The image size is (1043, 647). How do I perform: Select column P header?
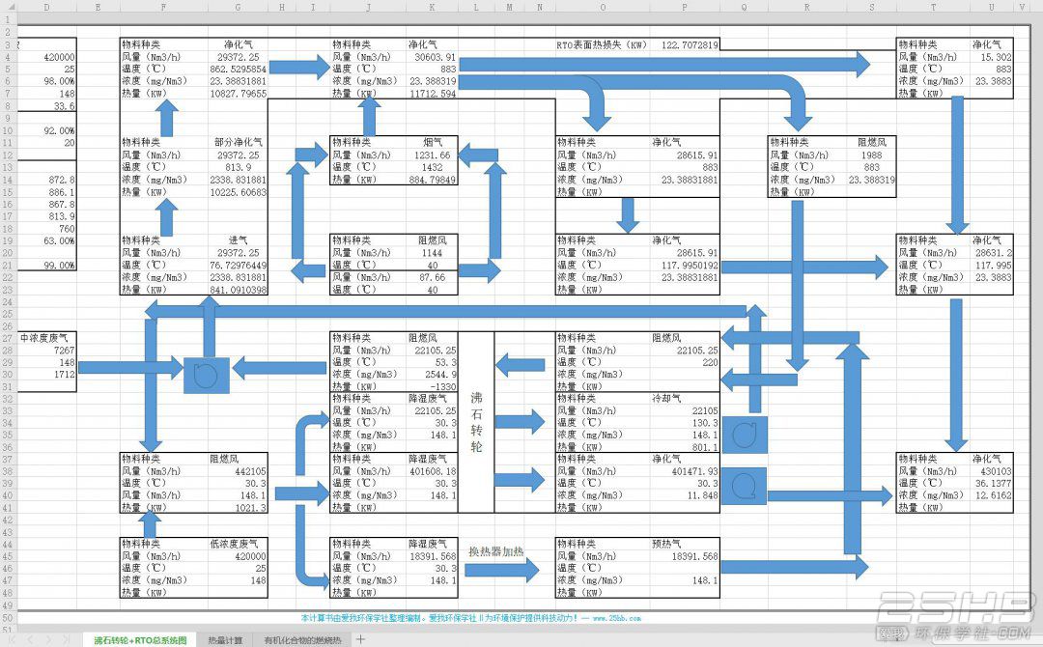pyautogui.click(x=685, y=8)
